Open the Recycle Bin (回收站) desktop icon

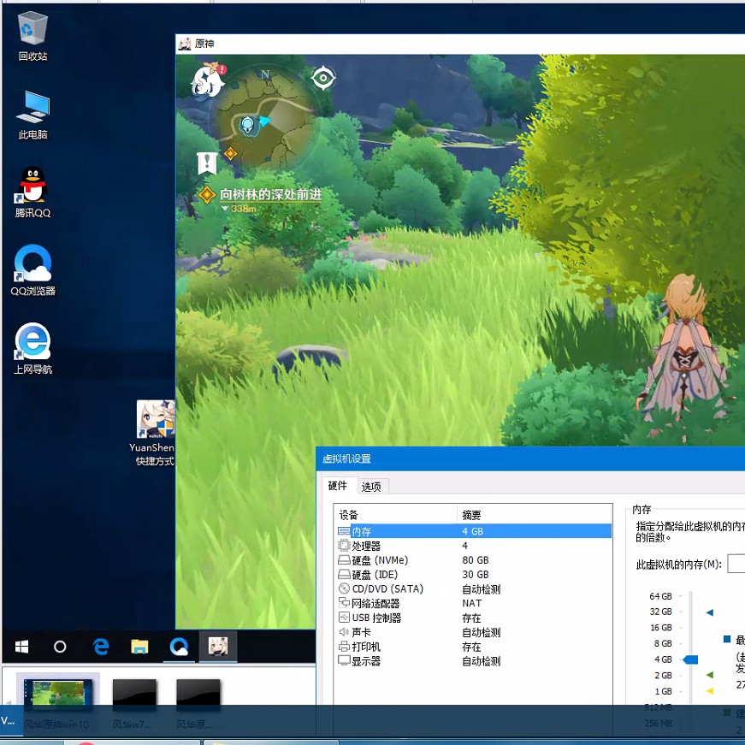pos(33,37)
